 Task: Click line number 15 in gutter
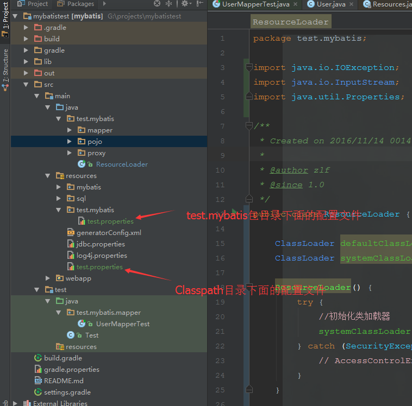point(220,243)
